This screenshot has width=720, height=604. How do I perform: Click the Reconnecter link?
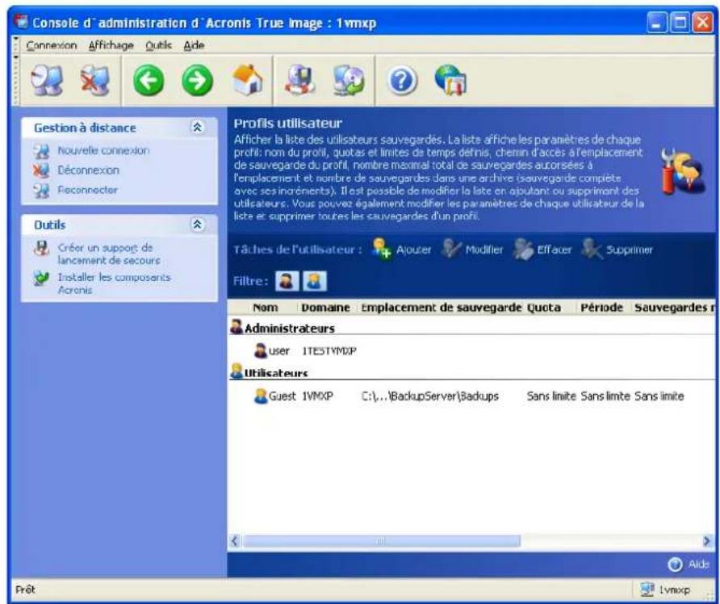click(87, 190)
